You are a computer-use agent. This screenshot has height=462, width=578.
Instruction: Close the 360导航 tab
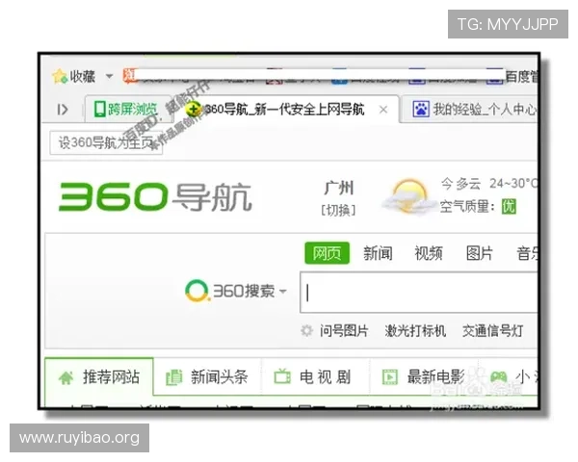coord(383,110)
